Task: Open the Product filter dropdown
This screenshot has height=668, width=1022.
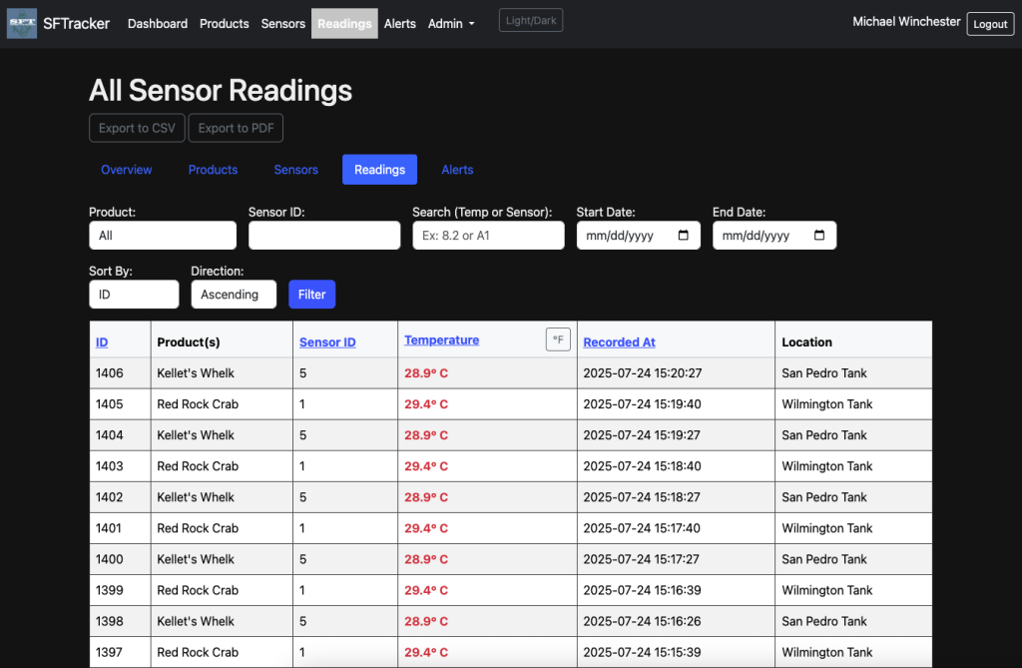Action: coord(163,235)
